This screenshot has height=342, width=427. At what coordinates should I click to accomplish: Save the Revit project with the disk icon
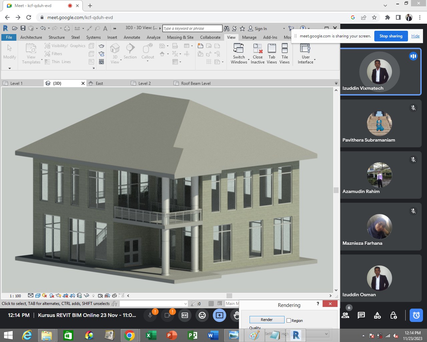coord(23,28)
